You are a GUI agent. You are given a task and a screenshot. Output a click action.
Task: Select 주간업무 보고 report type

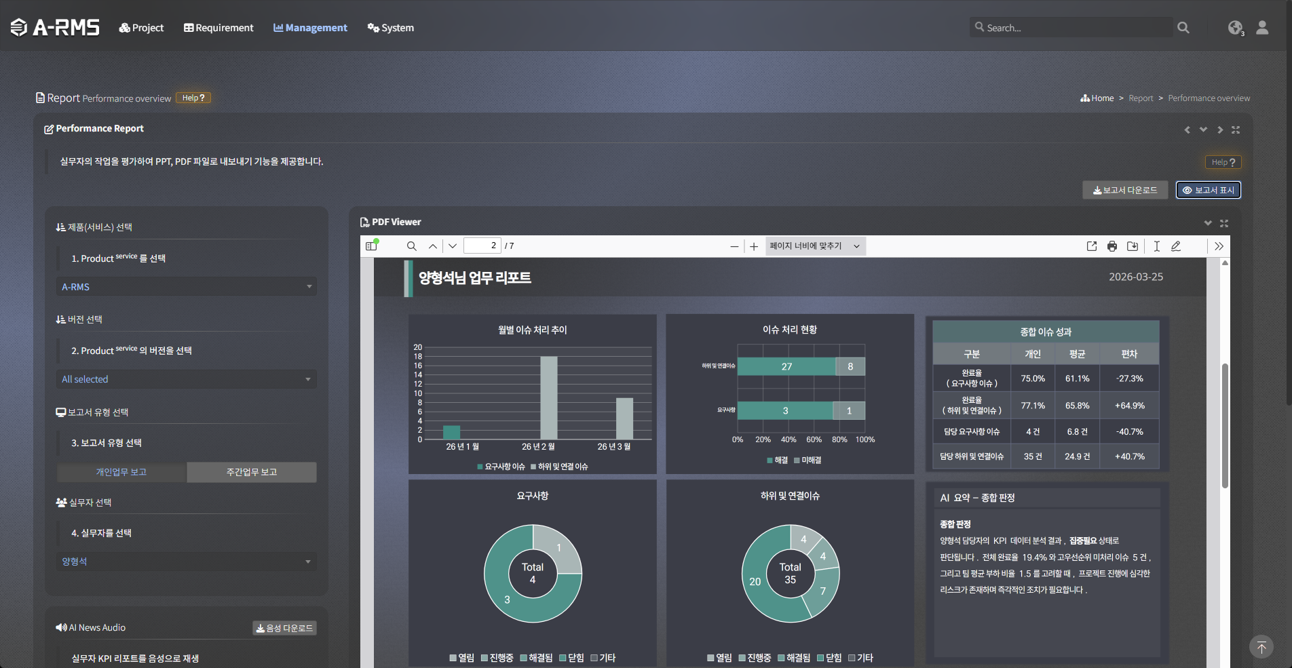pos(252,472)
